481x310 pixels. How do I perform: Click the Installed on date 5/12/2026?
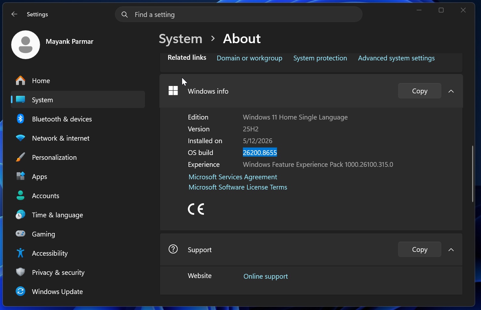[258, 141]
